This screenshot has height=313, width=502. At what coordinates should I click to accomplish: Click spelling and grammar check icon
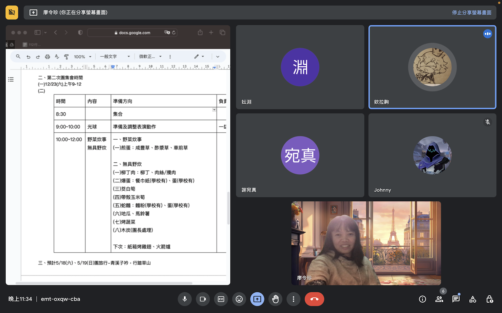point(57,57)
